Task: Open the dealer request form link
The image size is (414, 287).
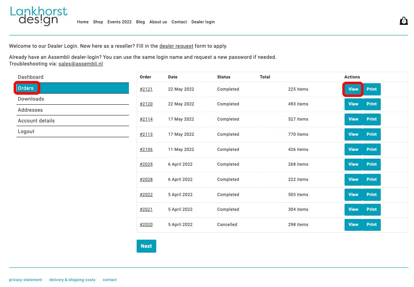Action: [x=176, y=46]
